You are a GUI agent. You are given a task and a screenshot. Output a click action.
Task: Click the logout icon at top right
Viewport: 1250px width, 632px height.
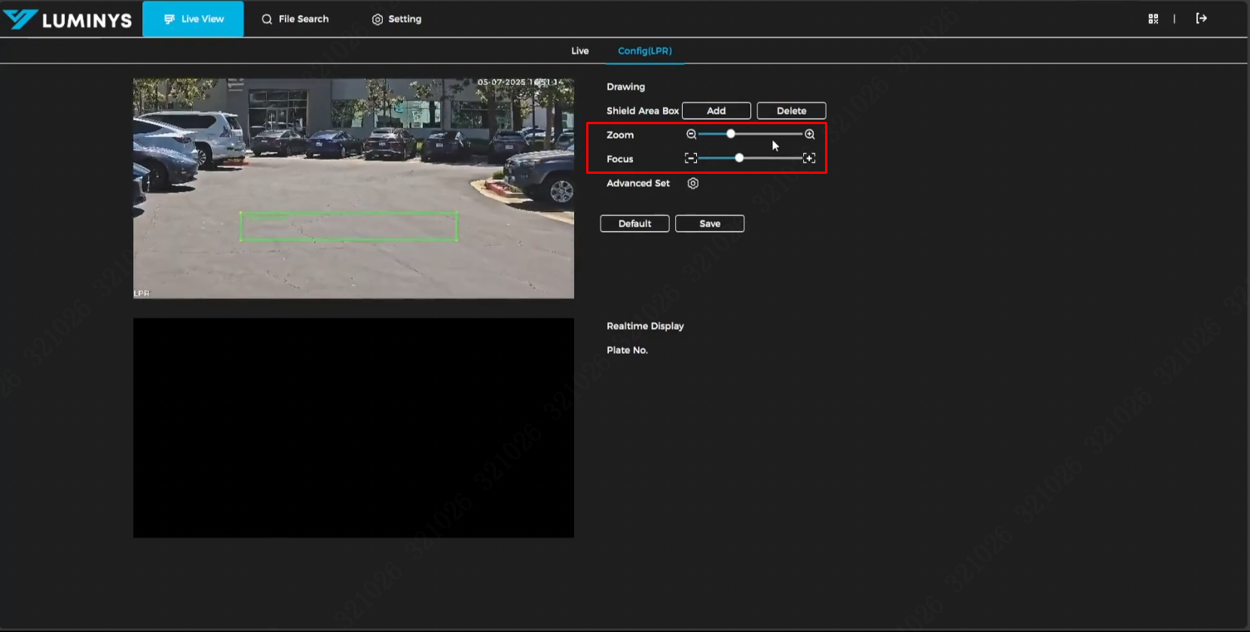[x=1201, y=19]
